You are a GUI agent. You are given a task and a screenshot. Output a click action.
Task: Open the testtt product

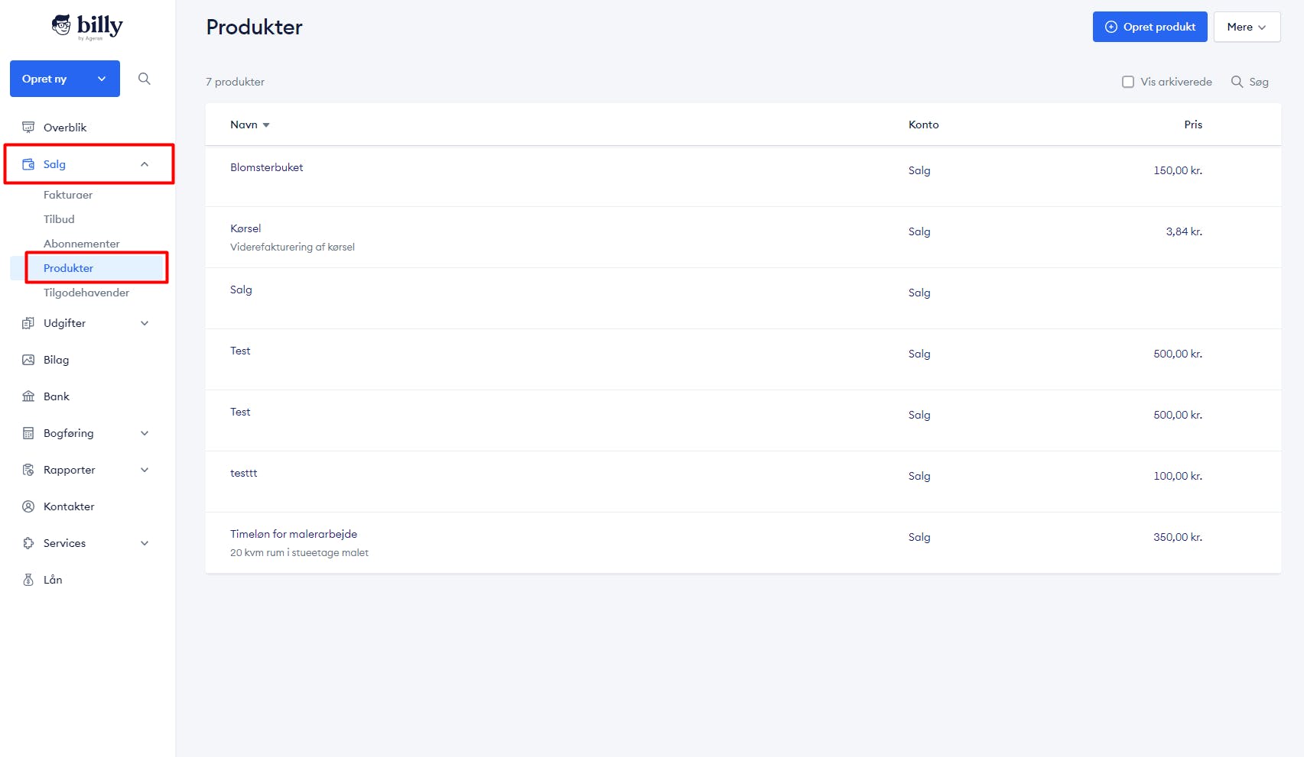click(243, 473)
